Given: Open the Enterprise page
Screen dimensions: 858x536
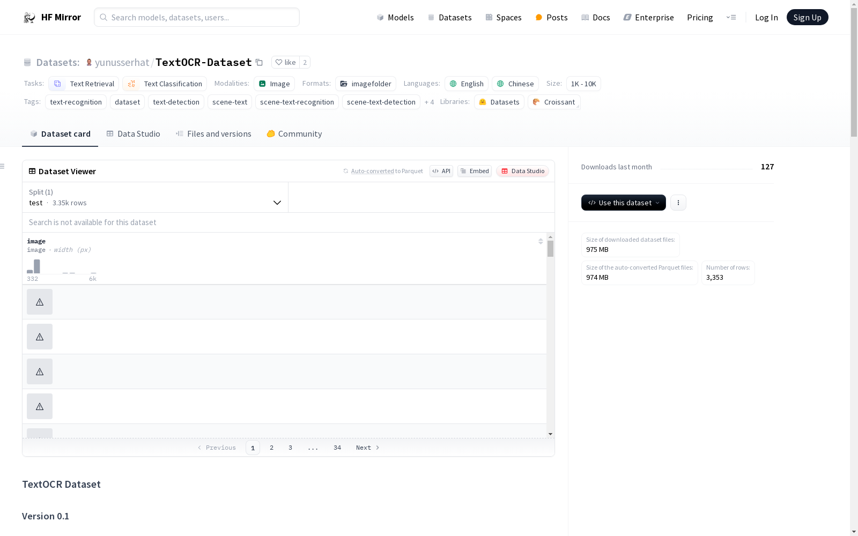Looking at the screenshot, I should [649, 17].
